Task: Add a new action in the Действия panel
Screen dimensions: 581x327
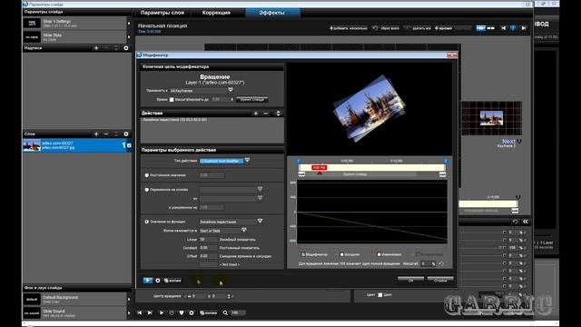Action: (x=256, y=114)
